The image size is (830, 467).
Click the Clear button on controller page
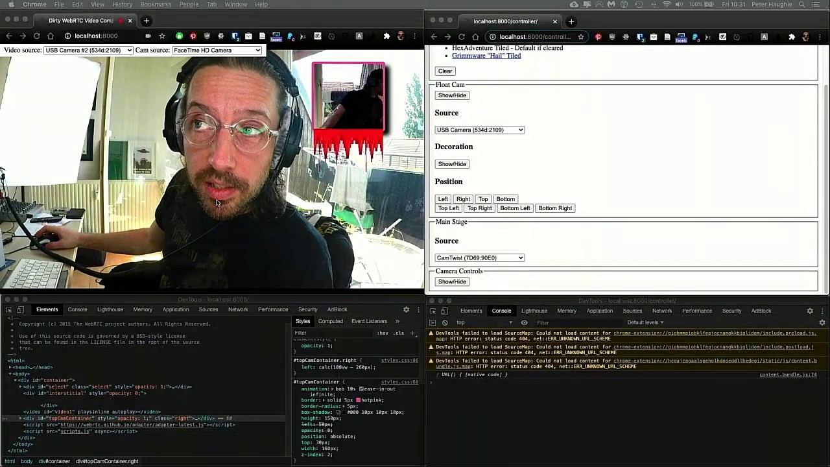point(445,71)
